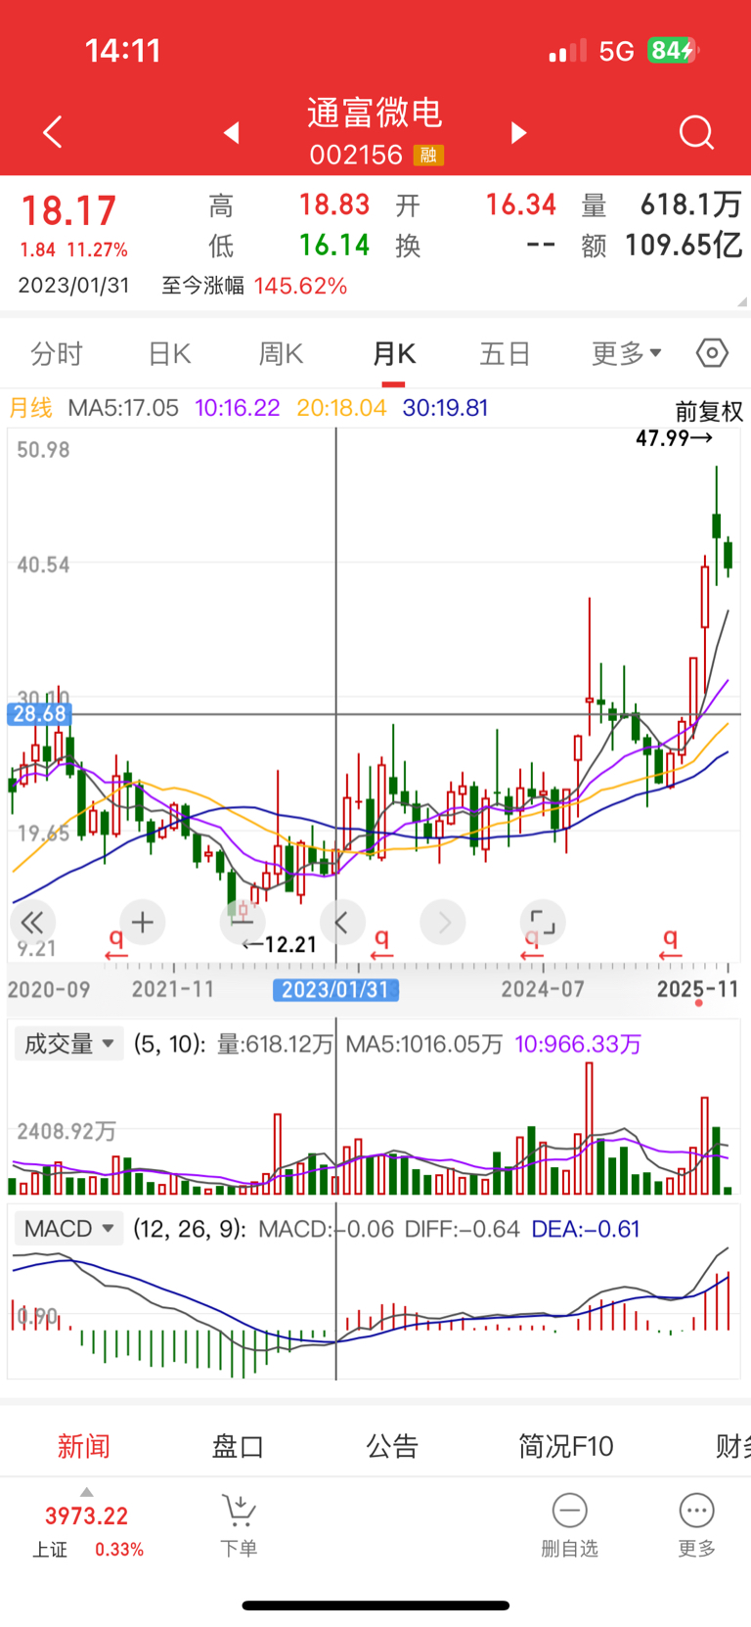Tap the MA5:17.05 label
Screen dimensions: 751x1627
click(x=123, y=408)
